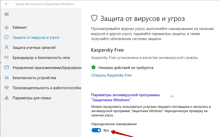Image resolution: width=220 pixels, height=137 pixels.
Task: Collapse Windows Defender antivirus options chevron
Action: pyautogui.click(x=172, y=96)
